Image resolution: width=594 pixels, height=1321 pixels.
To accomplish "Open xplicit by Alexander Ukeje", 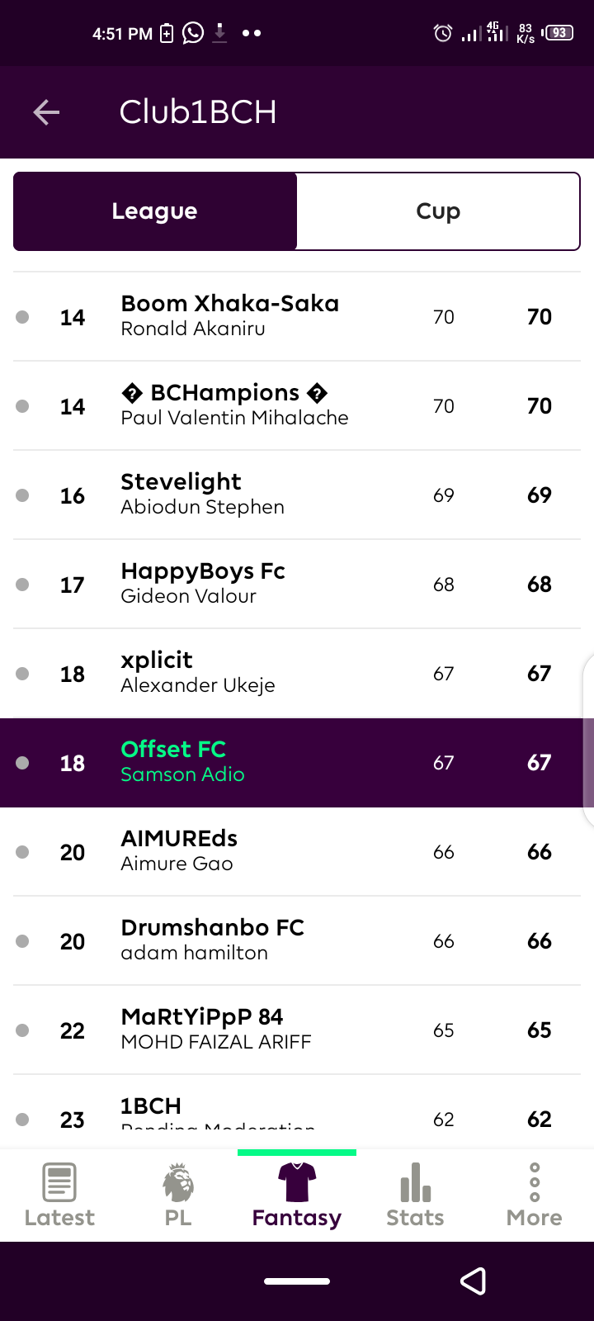I will pos(297,673).
